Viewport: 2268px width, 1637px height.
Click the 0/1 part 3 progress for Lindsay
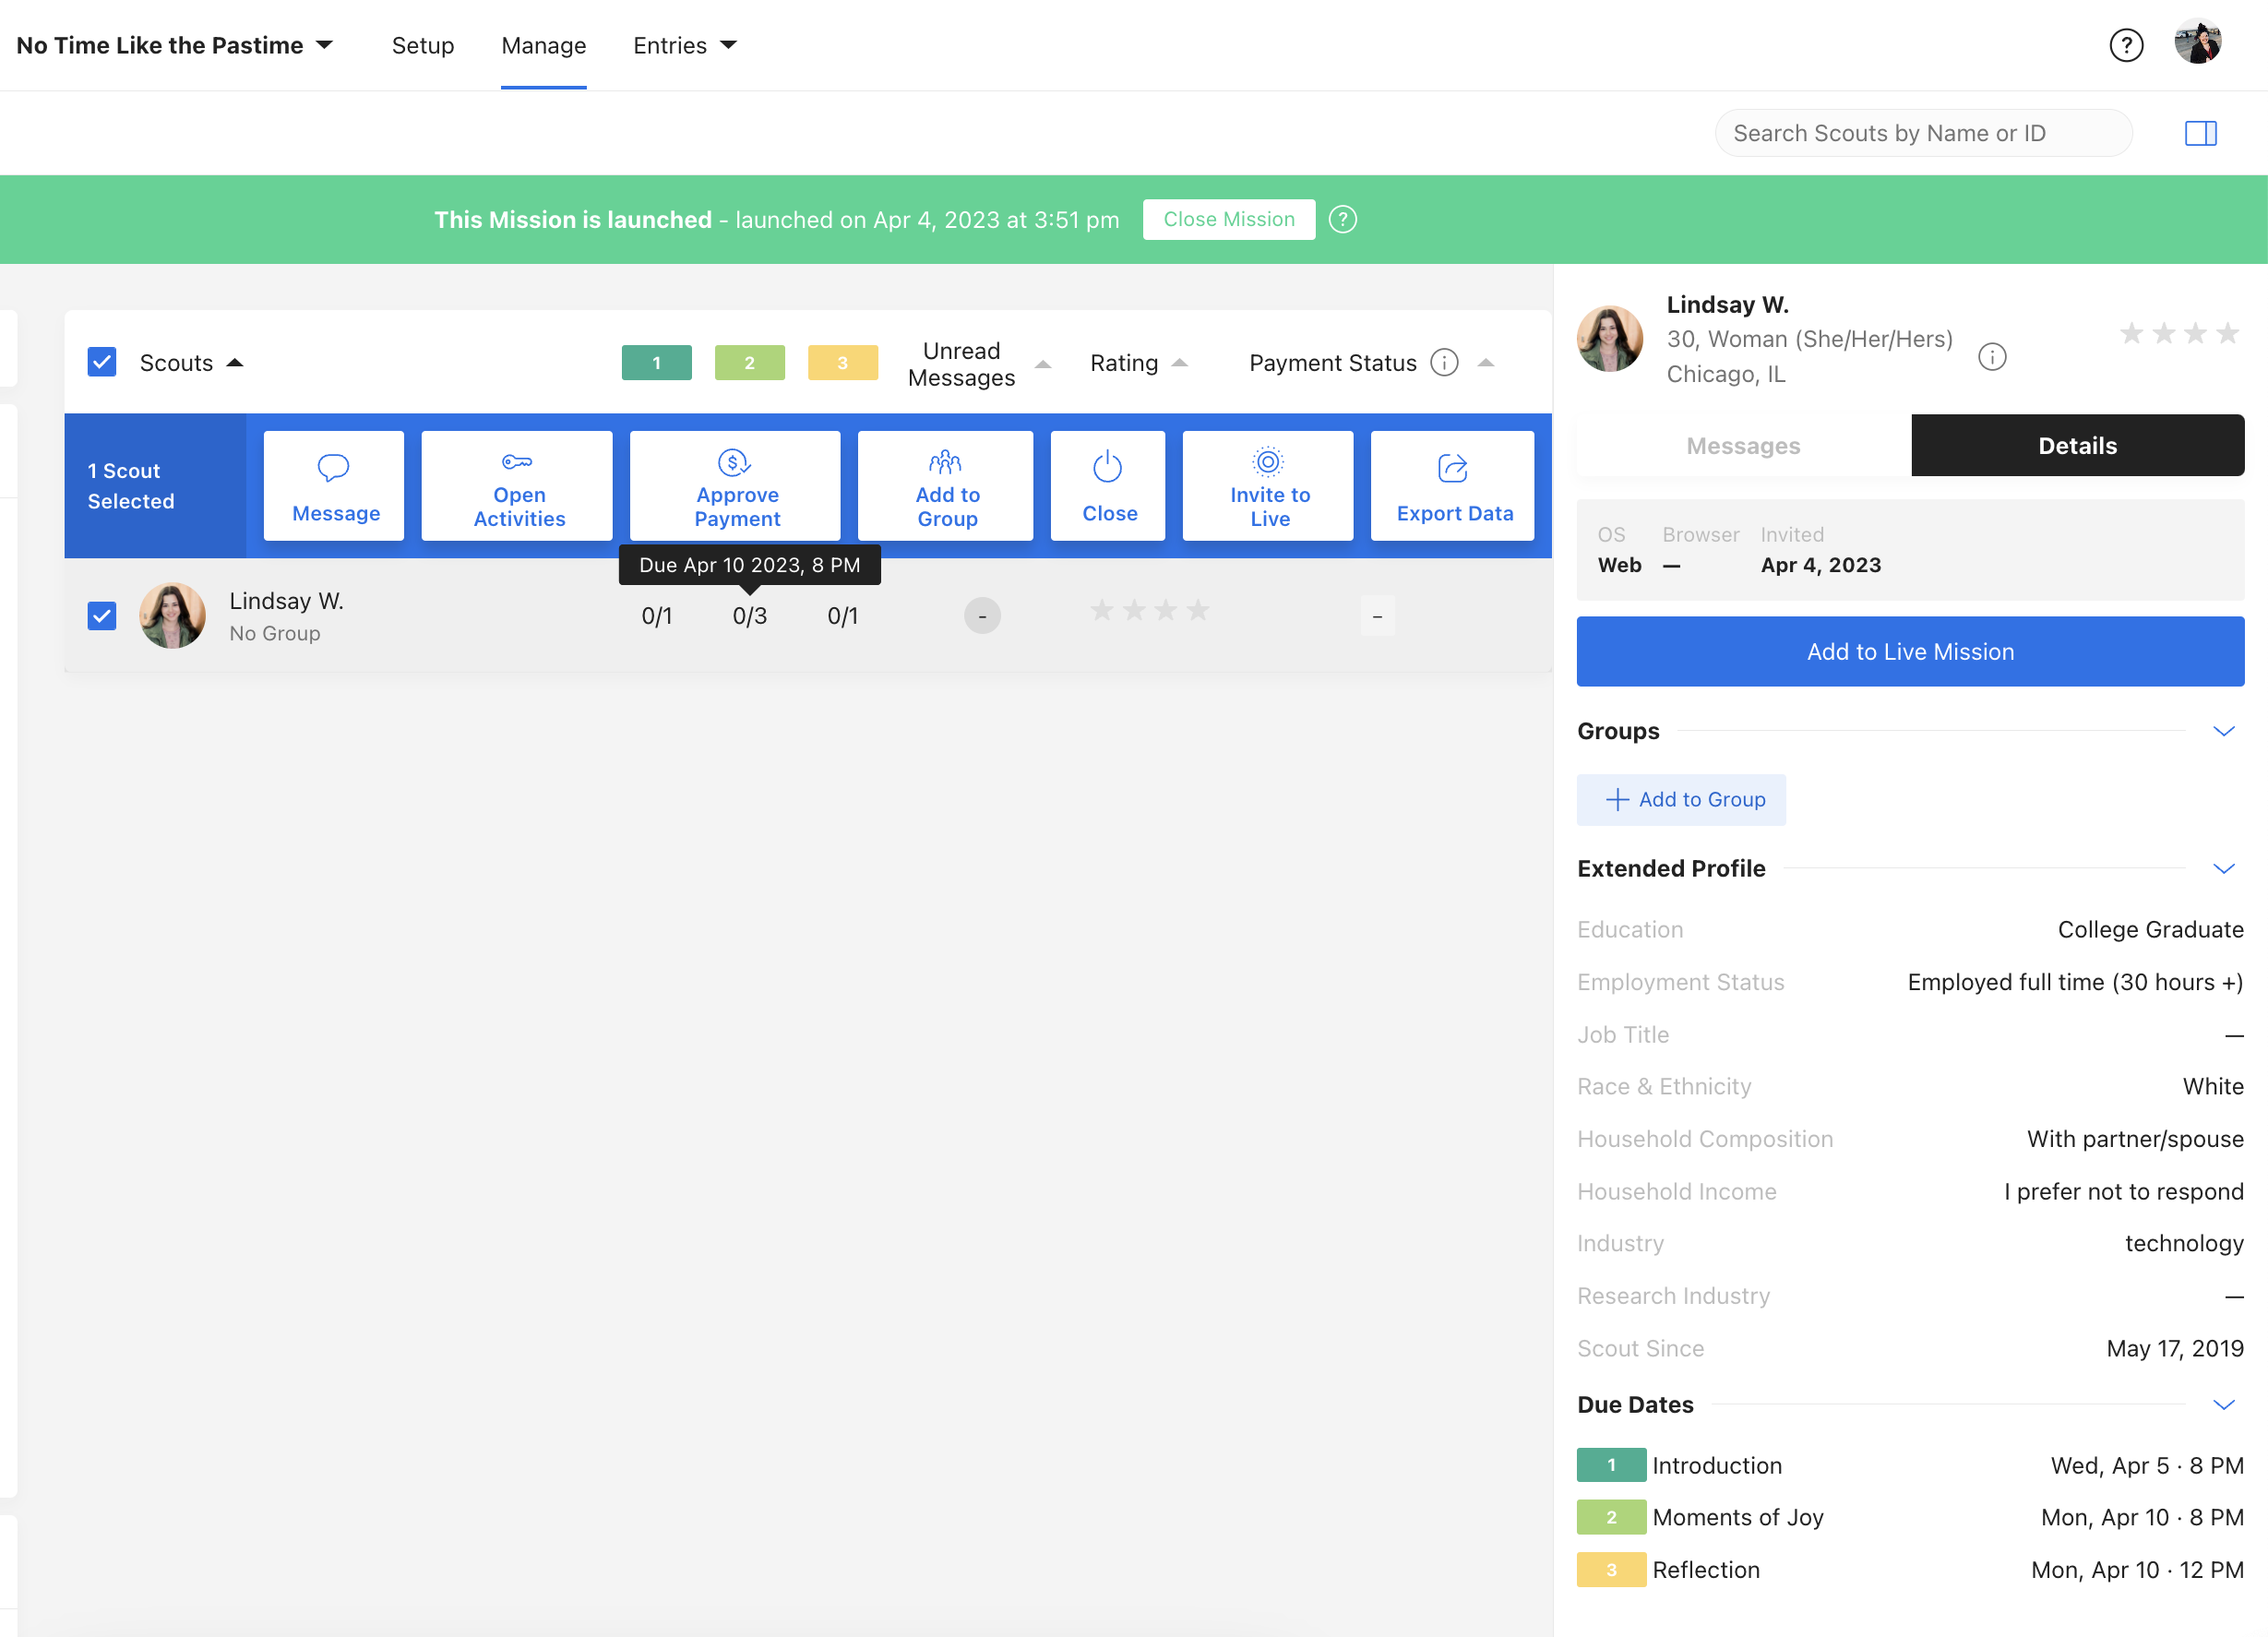[x=842, y=616]
